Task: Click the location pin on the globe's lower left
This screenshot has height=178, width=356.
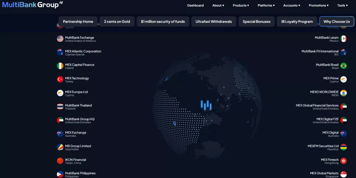Action: coord(175,124)
